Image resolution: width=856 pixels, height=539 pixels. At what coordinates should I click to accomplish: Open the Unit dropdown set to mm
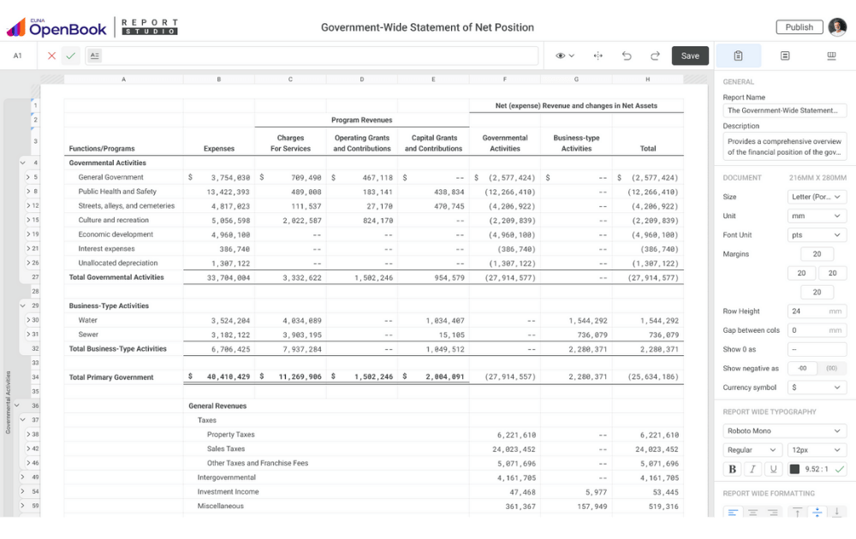[817, 216]
